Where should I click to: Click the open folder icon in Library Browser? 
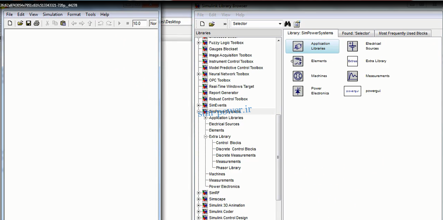pos(212,24)
